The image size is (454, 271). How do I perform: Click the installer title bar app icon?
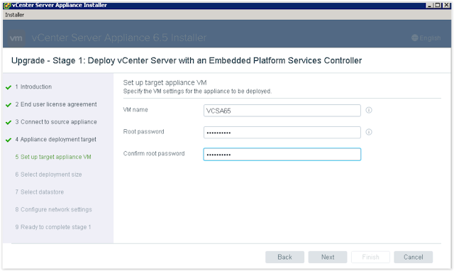tap(7, 5)
